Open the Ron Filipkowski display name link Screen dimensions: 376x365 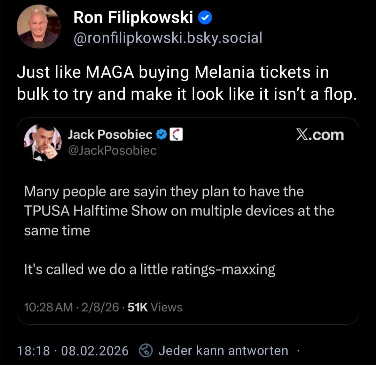tap(133, 18)
